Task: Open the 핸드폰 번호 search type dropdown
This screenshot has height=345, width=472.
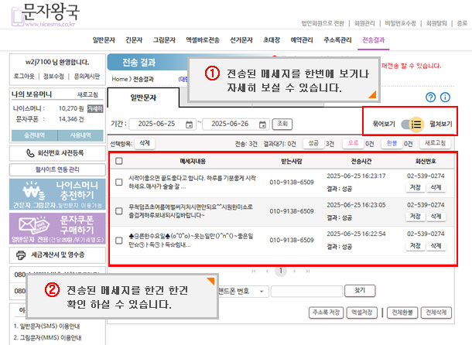Action: click(x=243, y=290)
